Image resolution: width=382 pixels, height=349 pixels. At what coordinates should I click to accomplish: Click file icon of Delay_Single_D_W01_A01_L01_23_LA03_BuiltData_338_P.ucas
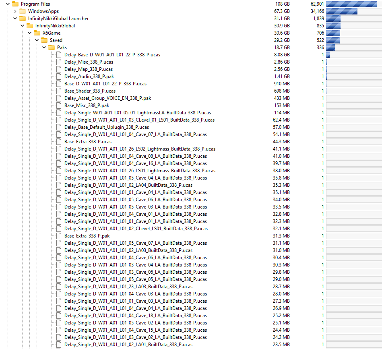click(x=59, y=287)
